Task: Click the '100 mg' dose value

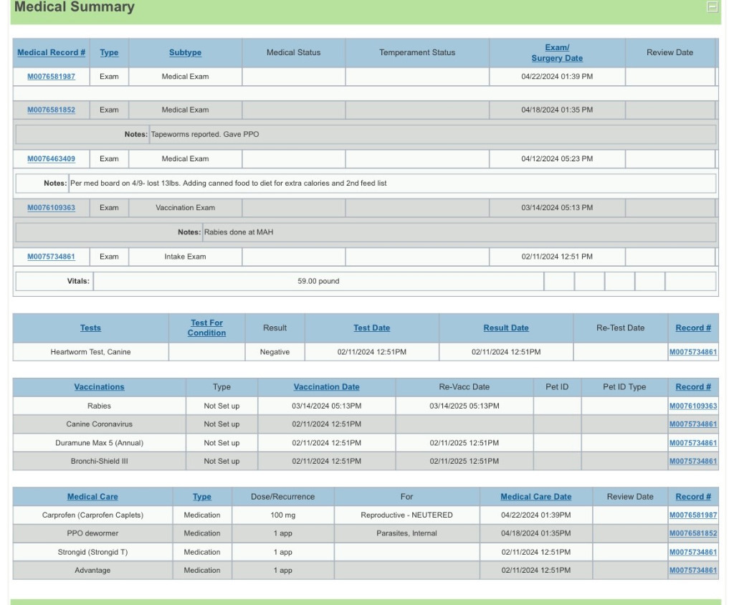Action: (282, 515)
